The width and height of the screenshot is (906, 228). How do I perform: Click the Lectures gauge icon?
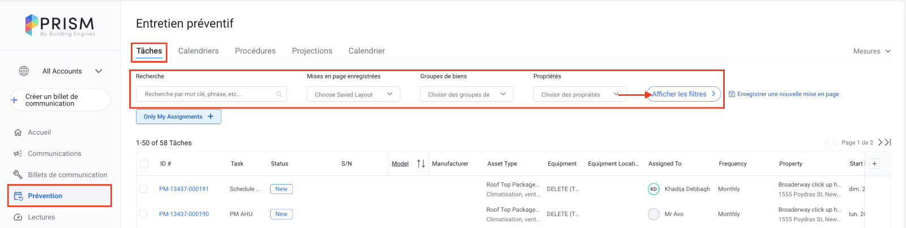point(18,217)
